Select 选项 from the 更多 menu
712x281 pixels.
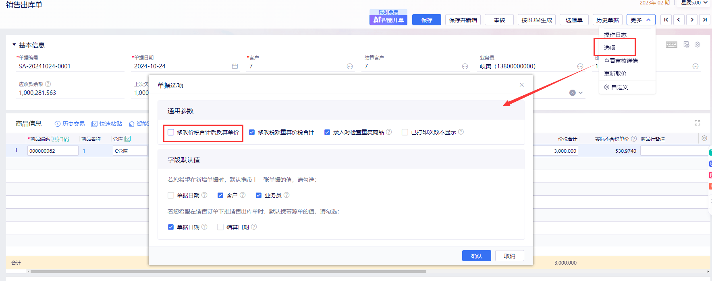tap(610, 48)
